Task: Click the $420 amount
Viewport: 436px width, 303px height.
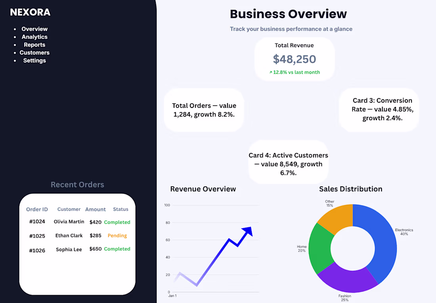Action: 96,222
